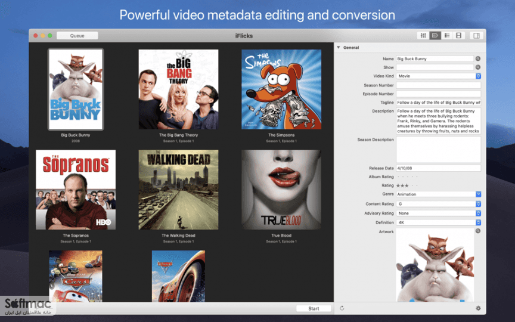Click the Season Number field
This screenshot has width=515, height=322.
coord(439,85)
